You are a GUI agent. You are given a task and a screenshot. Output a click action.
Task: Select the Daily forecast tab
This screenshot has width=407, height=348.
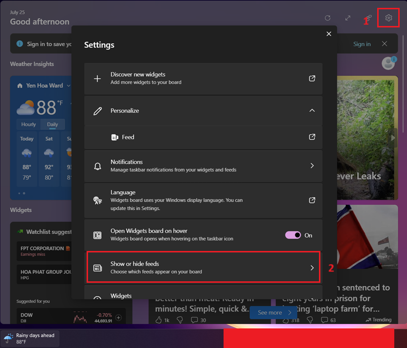(x=52, y=124)
